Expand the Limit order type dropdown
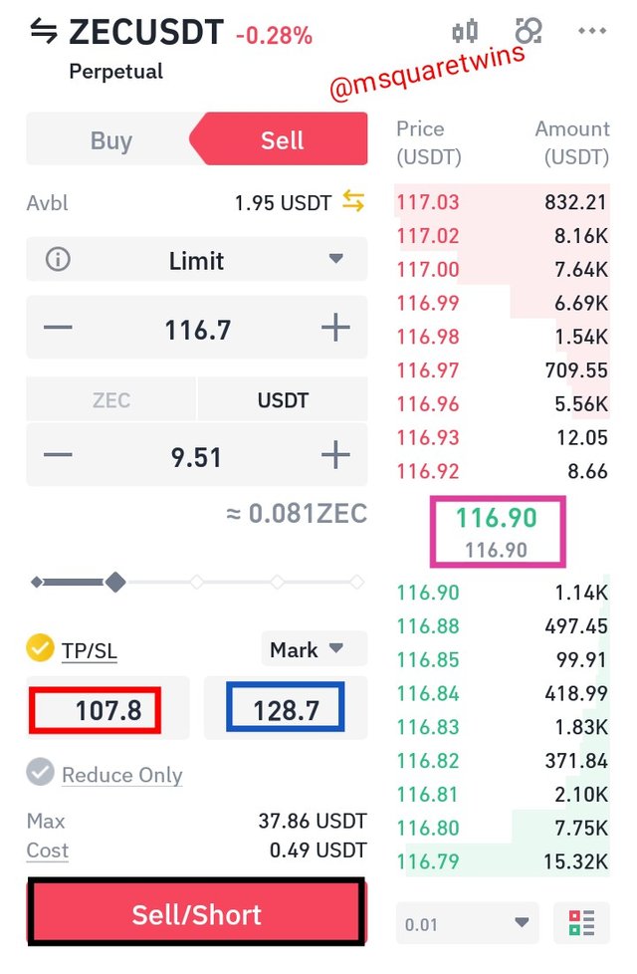The height and width of the screenshot is (974, 637). tap(197, 260)
